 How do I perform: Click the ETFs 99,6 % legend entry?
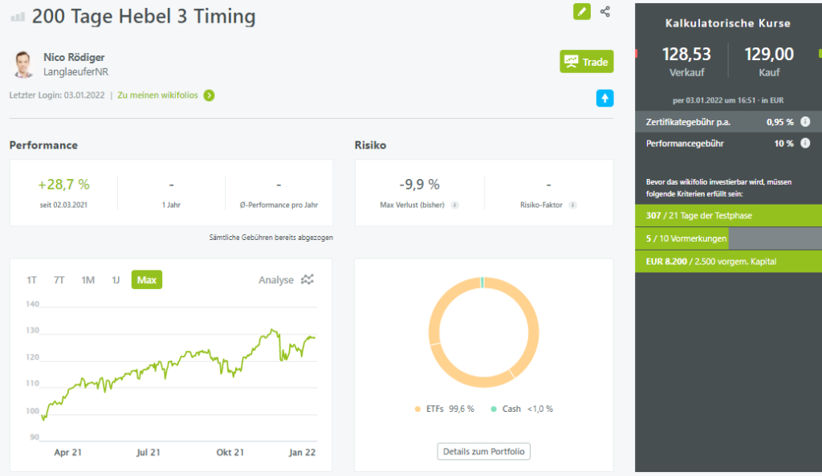point(445,409)
